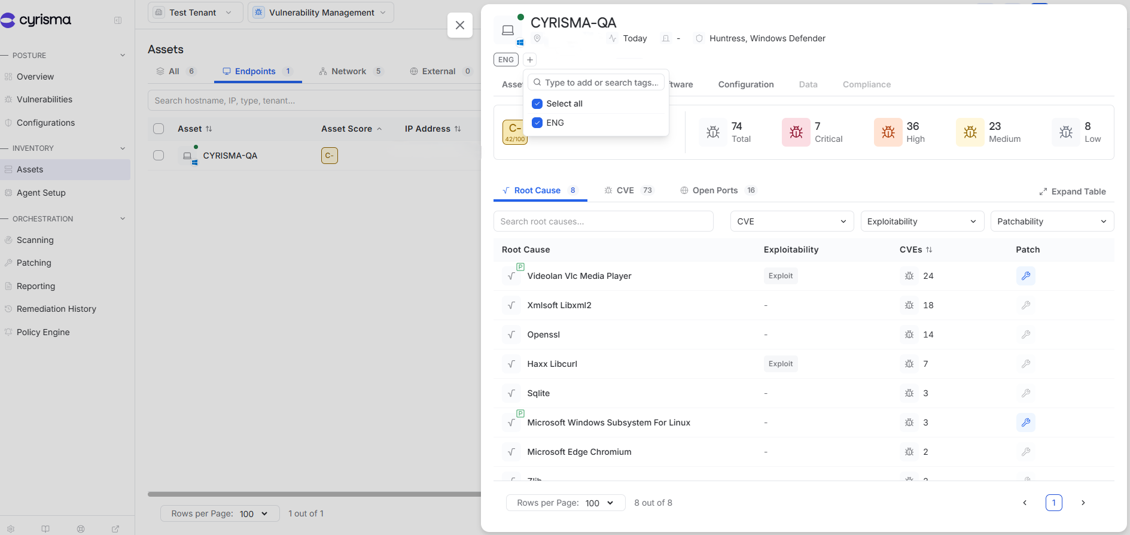Viewport: 1130px width, 535px height.
Task: Uncheck the Select all tags checkbox
Action: coord(537,104)
